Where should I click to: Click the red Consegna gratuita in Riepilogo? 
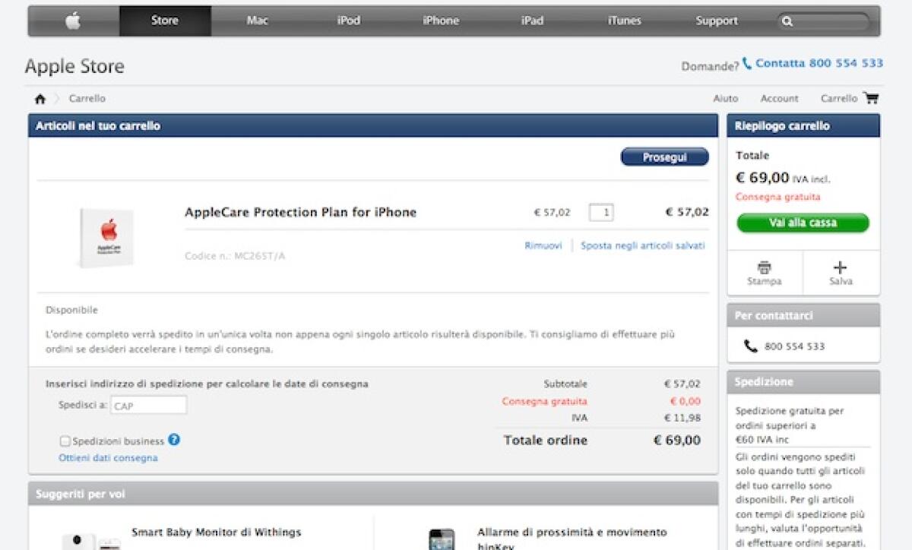pyautogui.click(x=777, y=197)
